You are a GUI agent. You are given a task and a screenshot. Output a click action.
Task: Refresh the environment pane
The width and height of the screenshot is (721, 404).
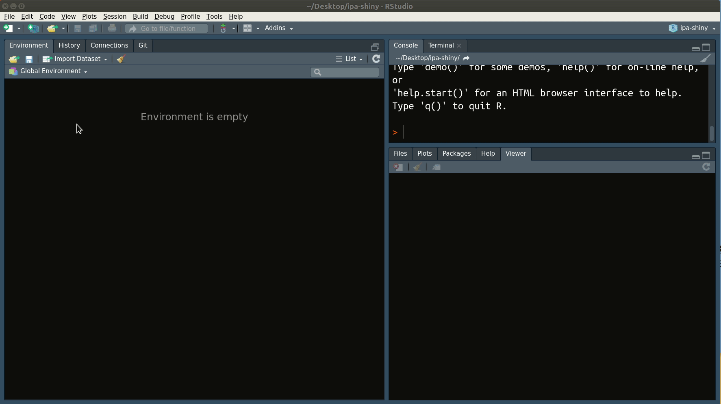[376, 59]
